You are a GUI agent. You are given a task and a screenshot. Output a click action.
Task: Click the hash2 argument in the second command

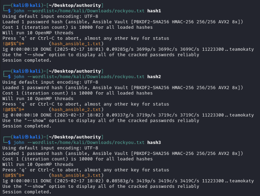click(155, 76)
